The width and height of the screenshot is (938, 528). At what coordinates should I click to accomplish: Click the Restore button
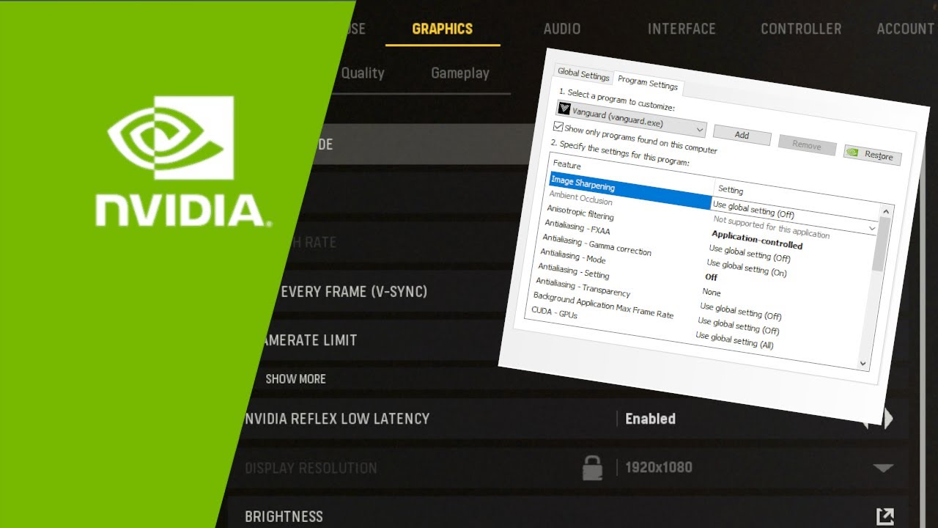click(x=872, y=155)
